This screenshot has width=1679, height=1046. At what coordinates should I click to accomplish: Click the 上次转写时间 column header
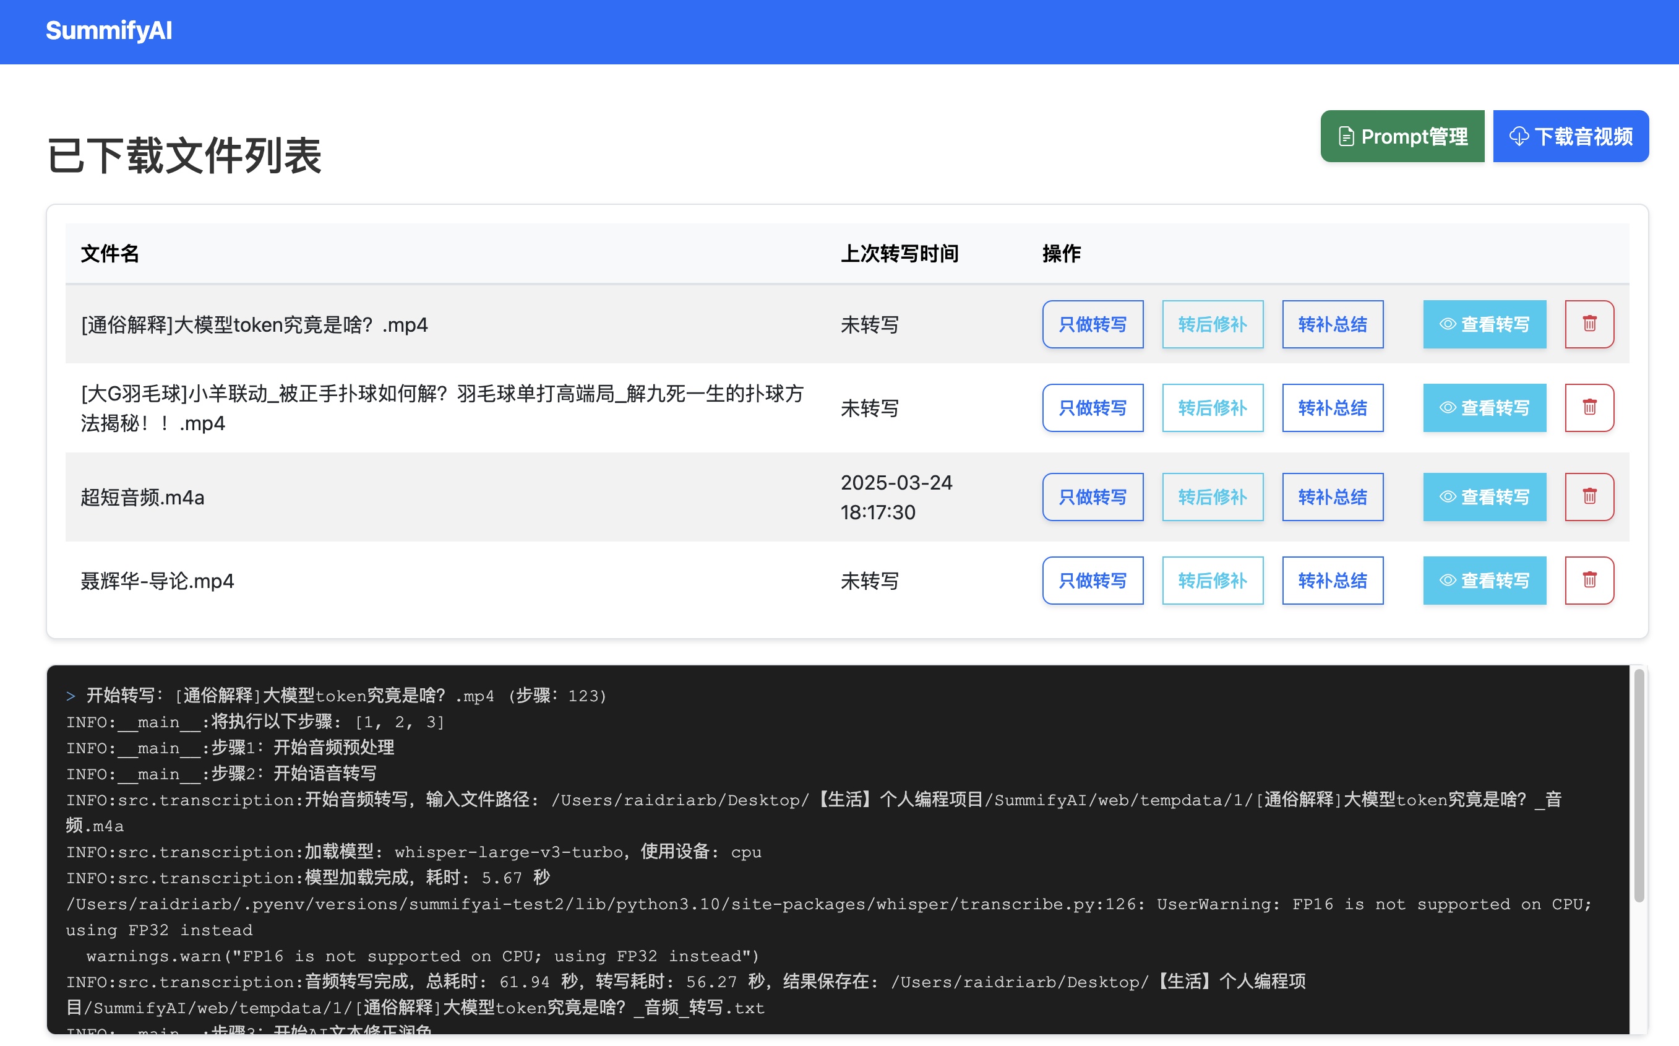(899, 253)
